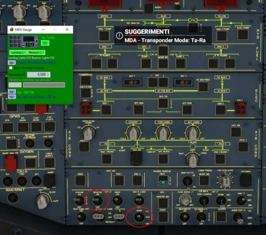This screenshot has height=235, width=266.
Task: Toggle the STROBE light switch
Action: tap(79, 200)
